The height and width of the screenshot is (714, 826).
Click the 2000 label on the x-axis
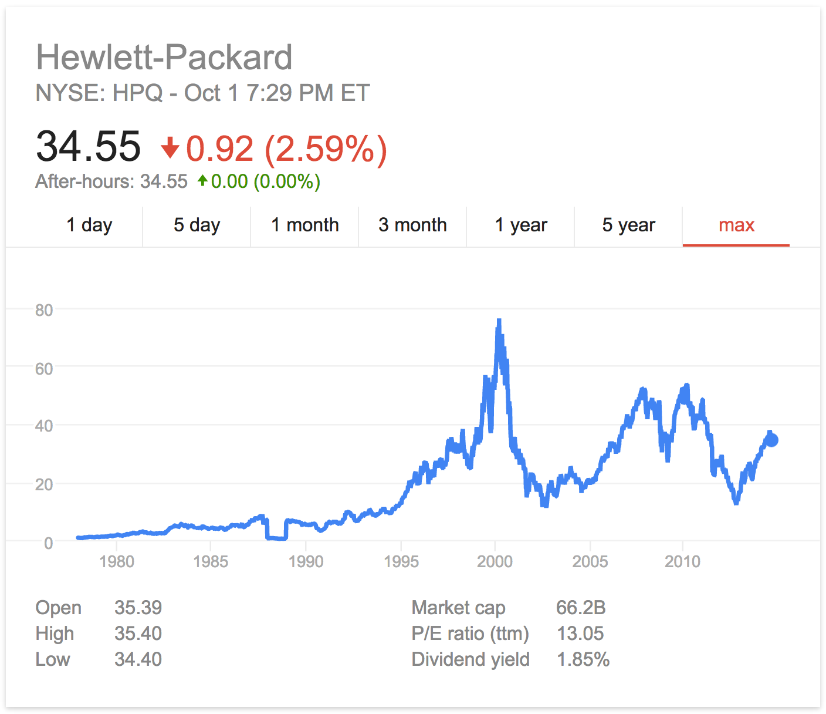(495, 561)
